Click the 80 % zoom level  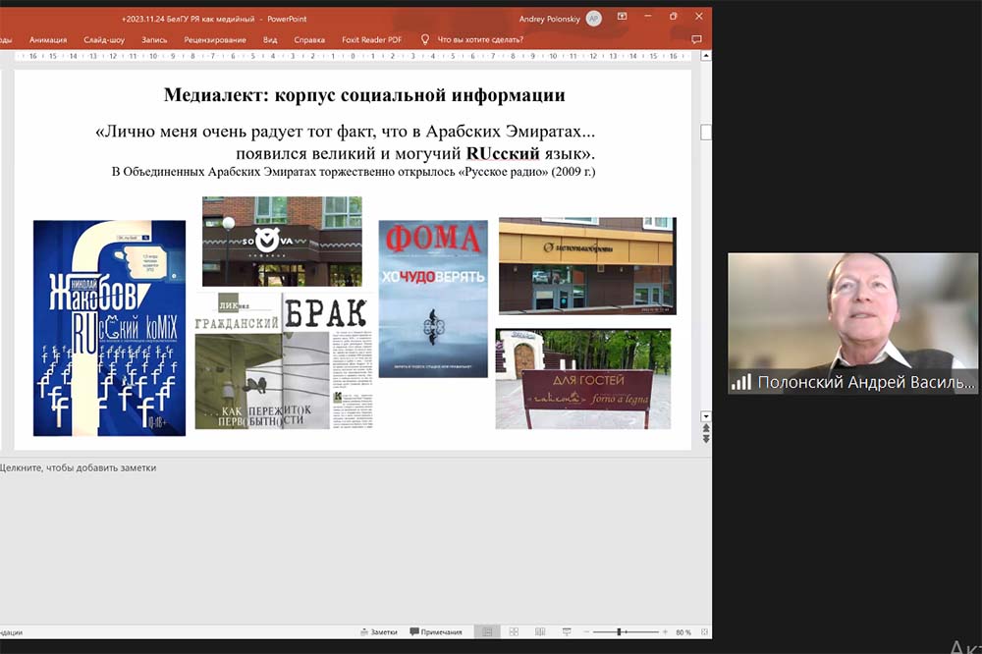pos(682,631)
